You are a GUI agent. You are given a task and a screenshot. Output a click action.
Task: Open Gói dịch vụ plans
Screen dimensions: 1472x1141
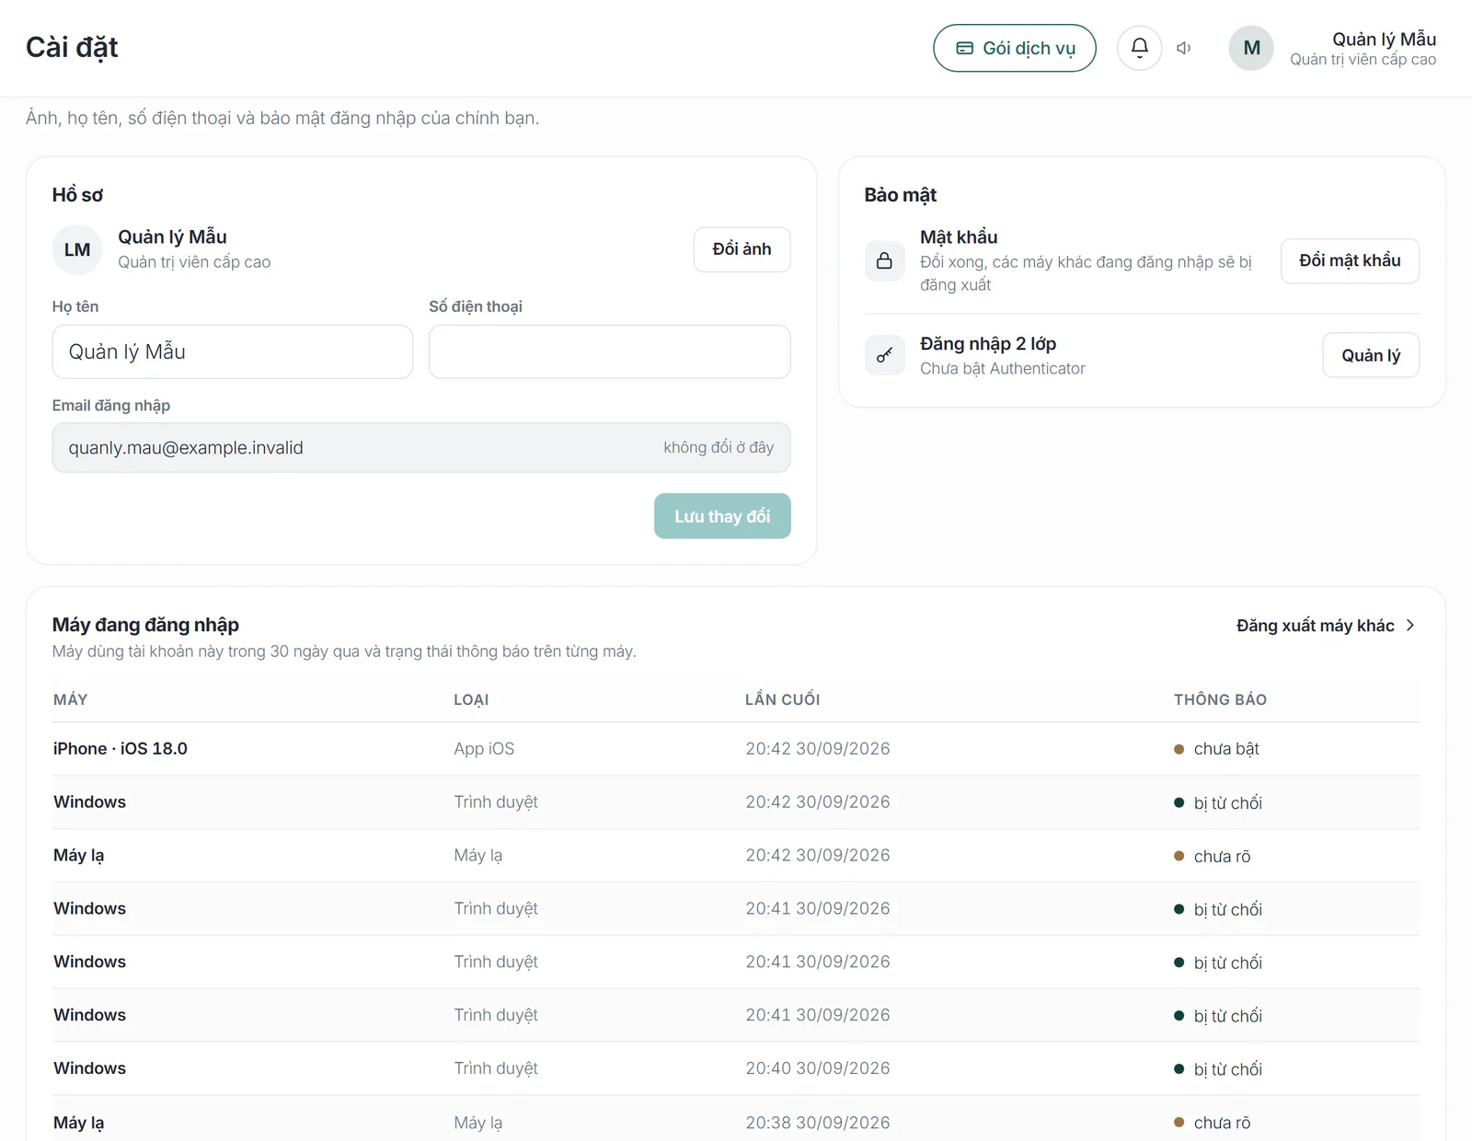point(1015,48)
